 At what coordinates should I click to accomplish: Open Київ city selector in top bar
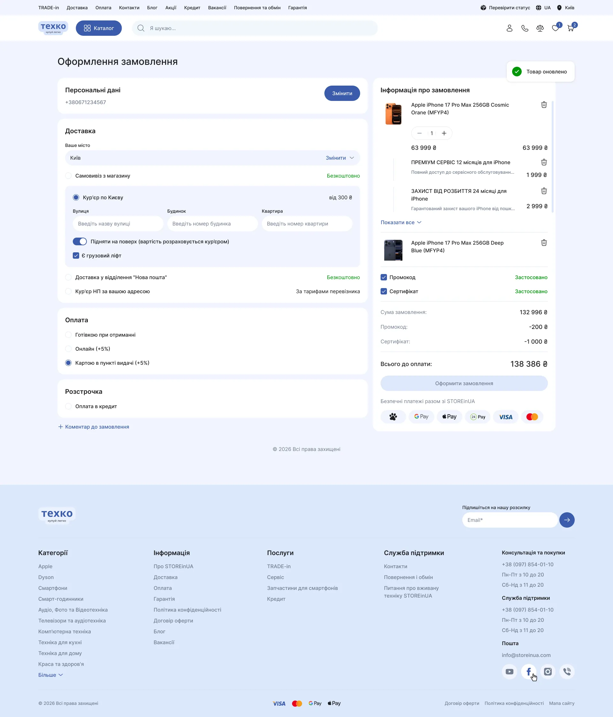point(566,8)
